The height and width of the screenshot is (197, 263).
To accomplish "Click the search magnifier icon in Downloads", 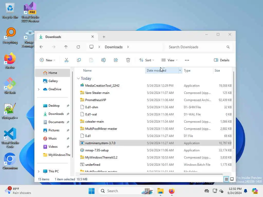I will pos(228,47).
